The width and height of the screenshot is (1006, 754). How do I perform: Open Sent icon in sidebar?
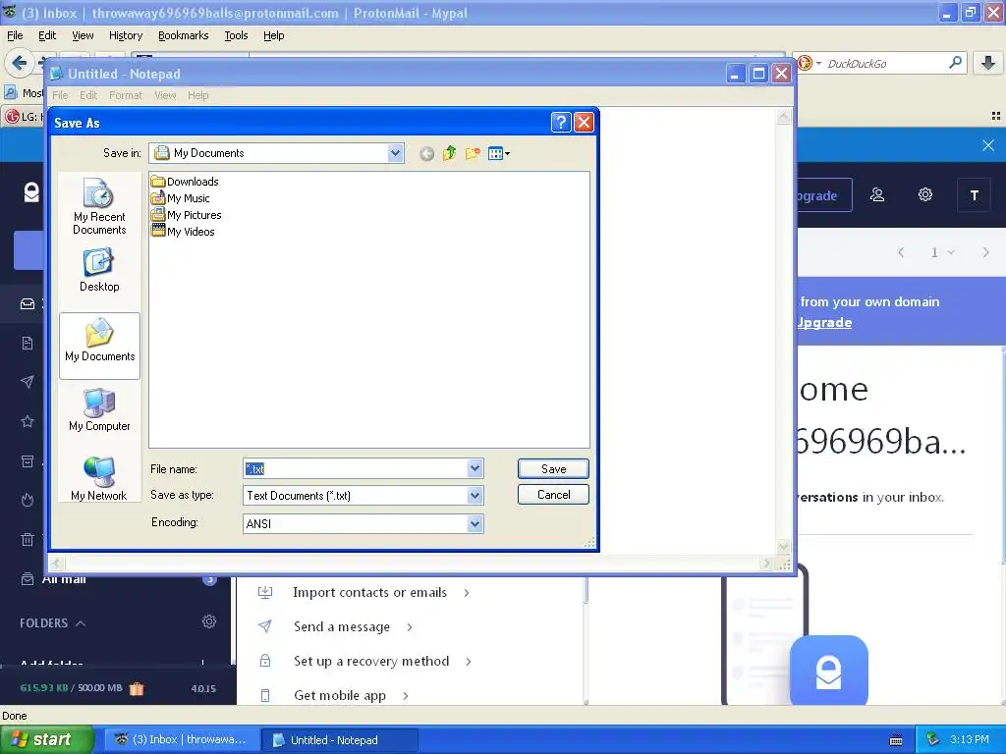[x=28, y=382]
